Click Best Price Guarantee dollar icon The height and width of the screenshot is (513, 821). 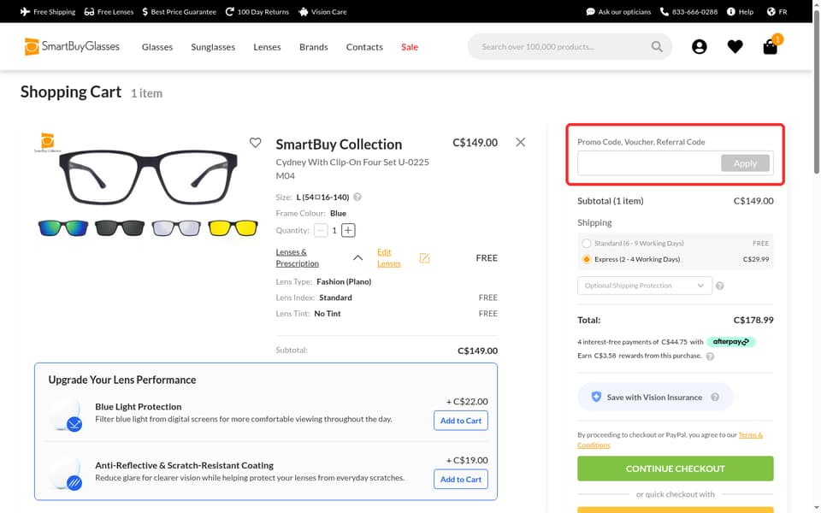145,11
